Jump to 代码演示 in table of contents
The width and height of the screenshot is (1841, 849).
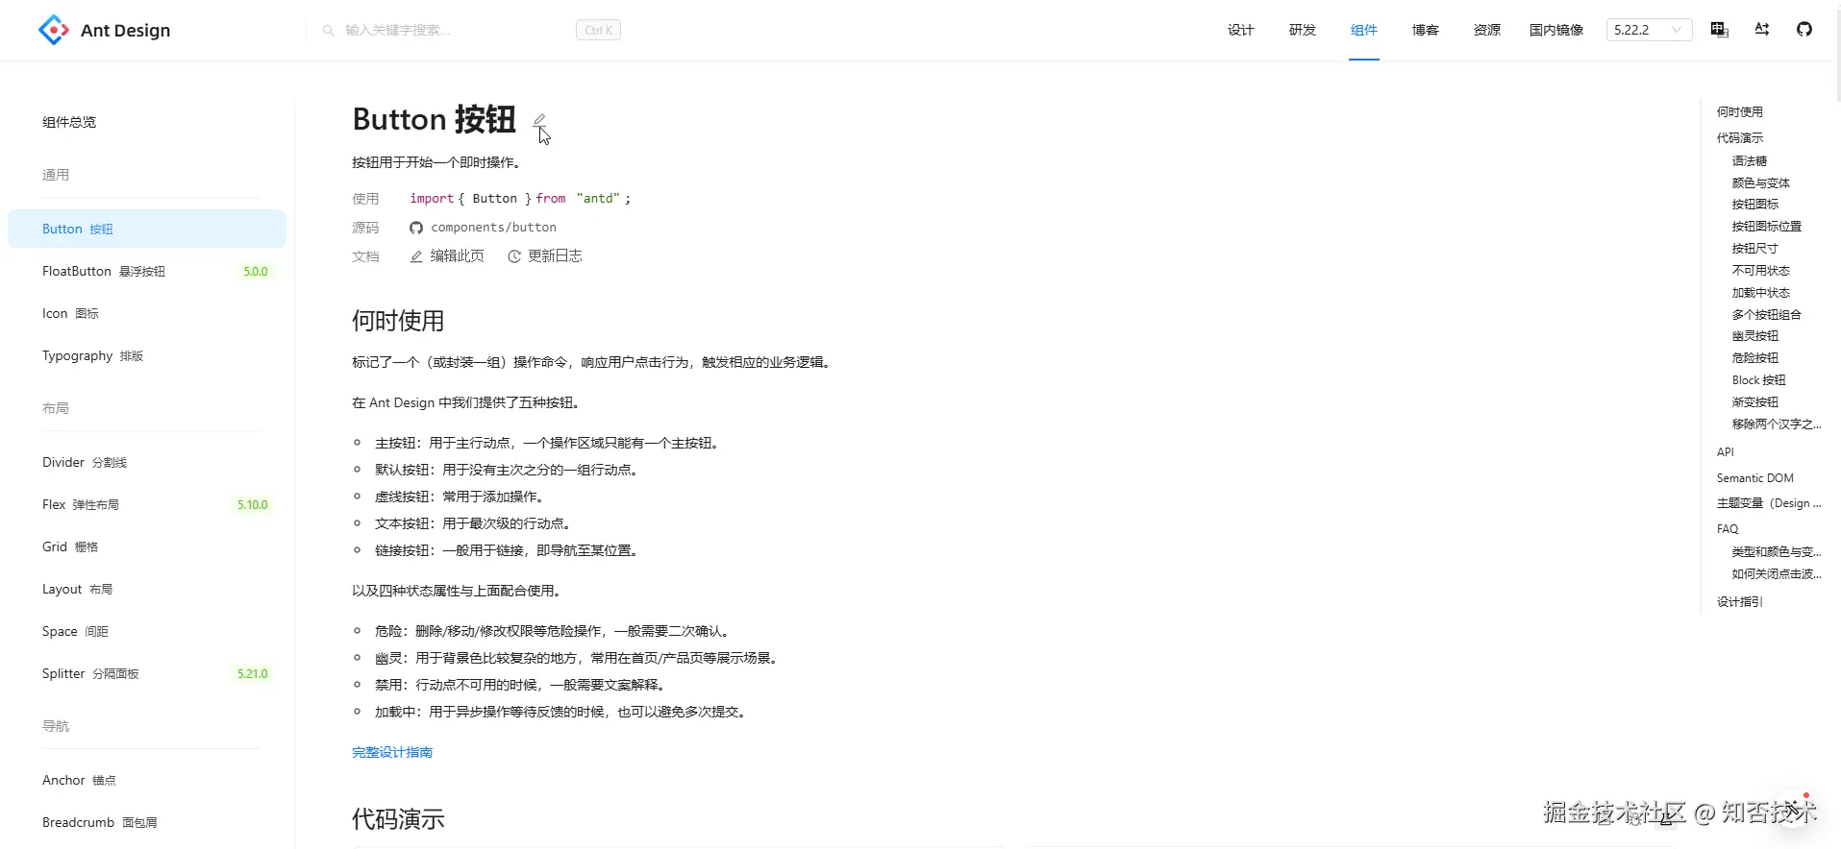(1740, 138)
